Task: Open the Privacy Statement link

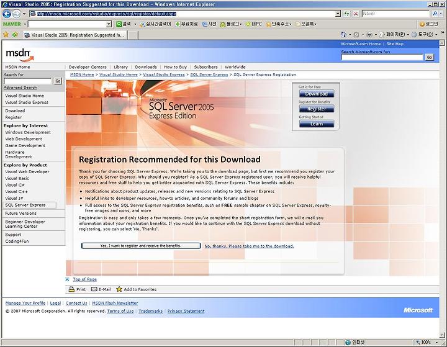Action: point(186,311)
